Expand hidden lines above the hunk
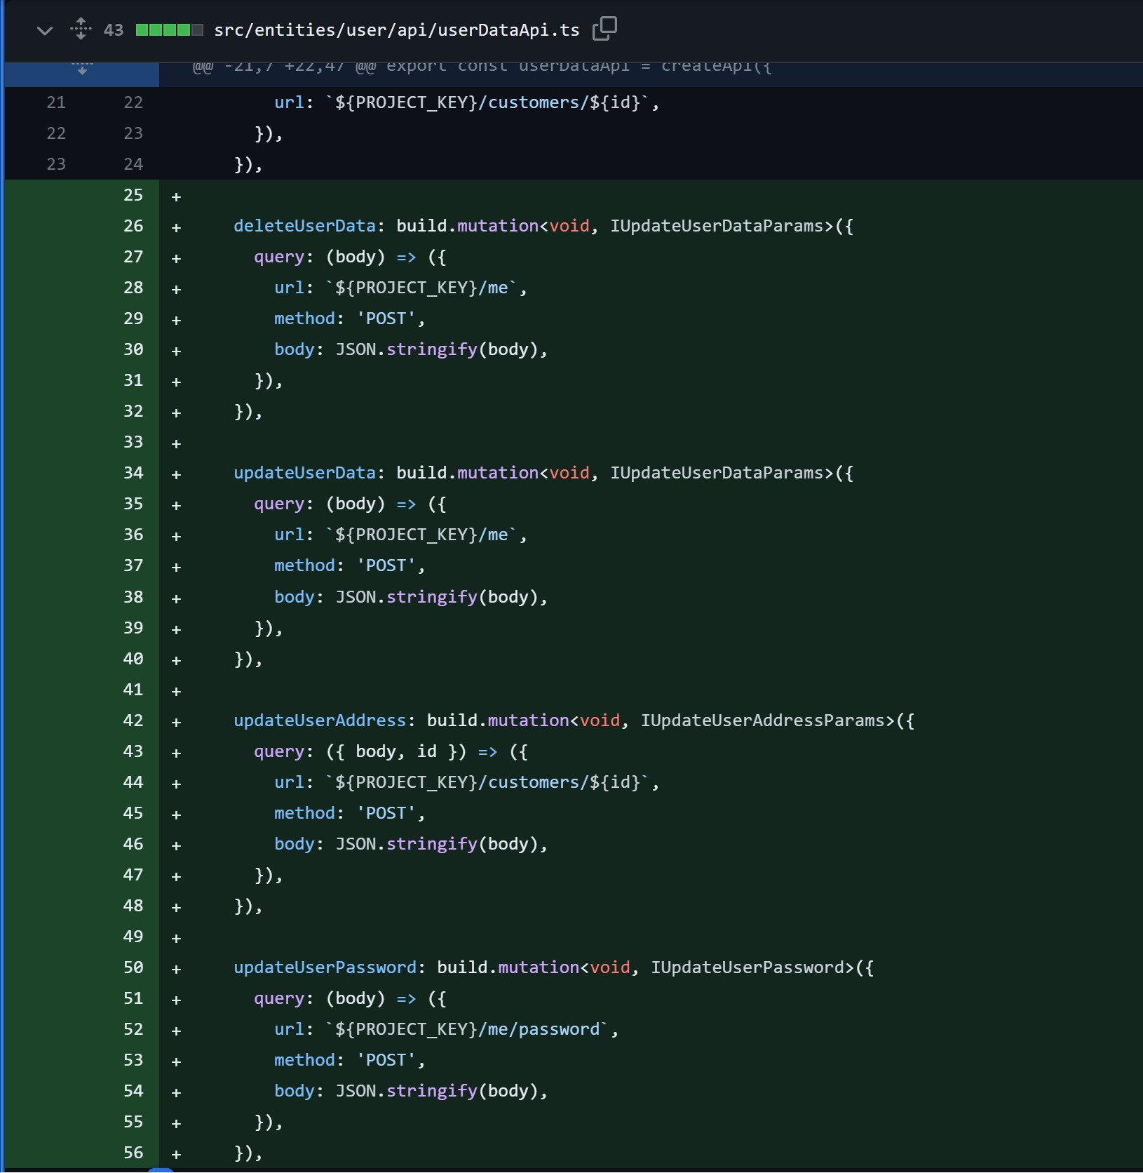1143x1173 pixels. [82, 69]
